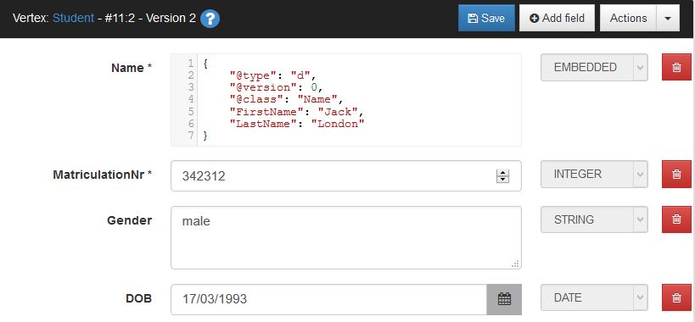The image size is (695, 322).
Task: Delete the MatriculationNr field with trash icon
Action: click(676, 175)
